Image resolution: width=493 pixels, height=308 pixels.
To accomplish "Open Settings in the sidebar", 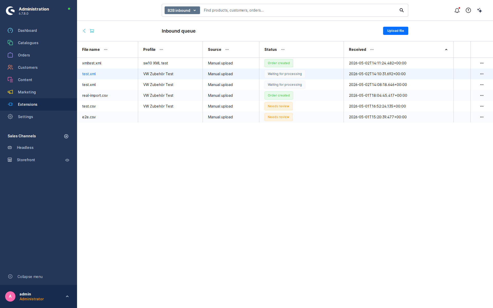I will coord(39,117).
